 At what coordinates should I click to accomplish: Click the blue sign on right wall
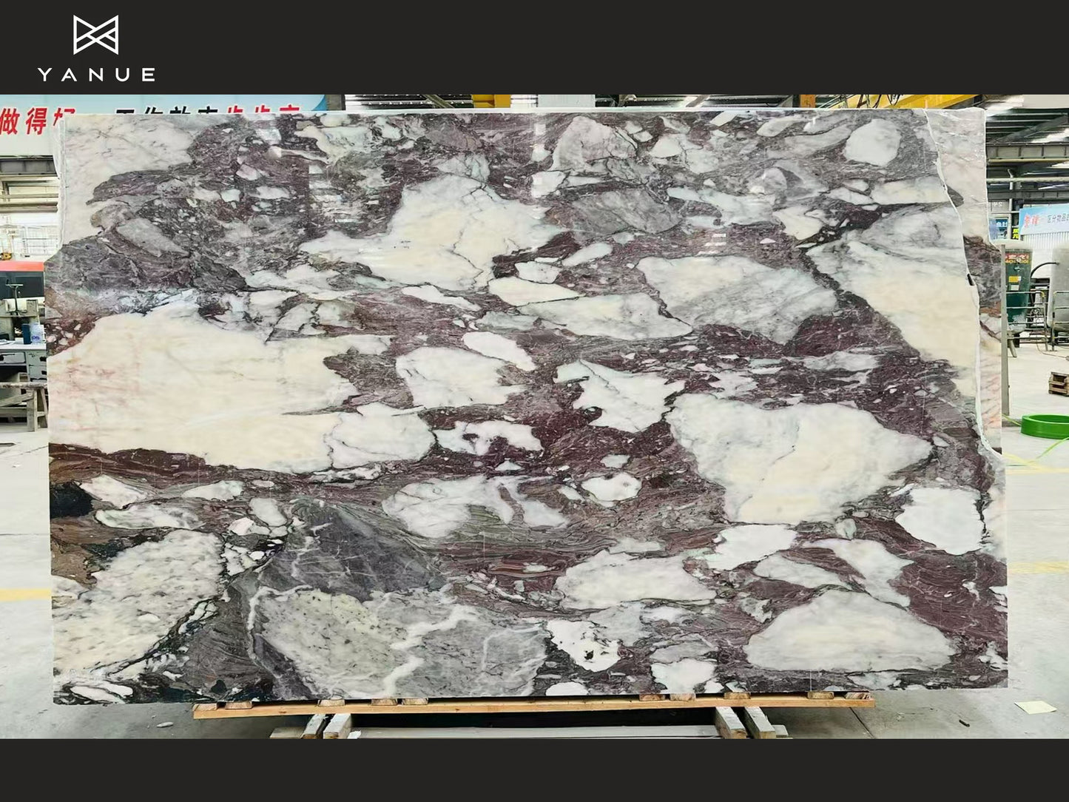(x=1043, y=219)
